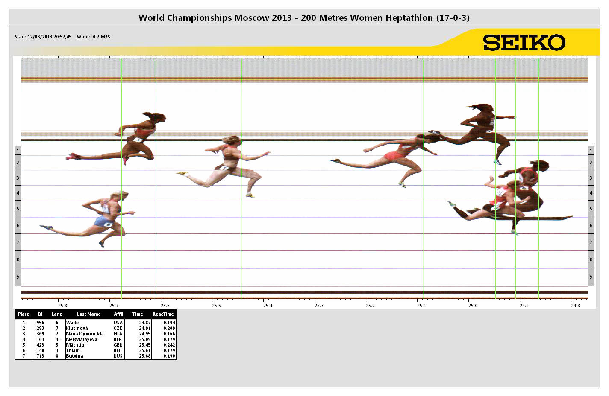Click the lane 9 marker on the right edge

pos(591,277)
